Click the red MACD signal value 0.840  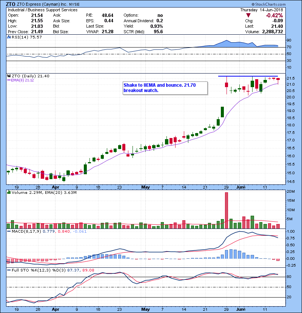[x=64, y=232]
